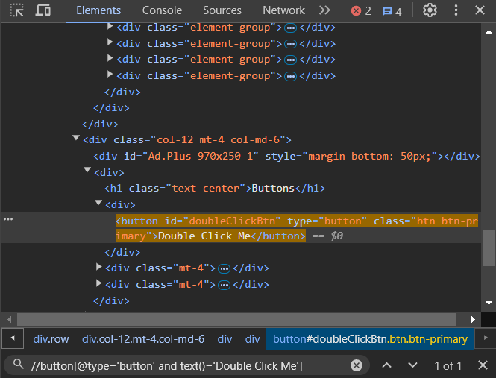Viewport: 496px width, 378px height.
Task: Switch to the Sources tab
Action: pos(222,10)
